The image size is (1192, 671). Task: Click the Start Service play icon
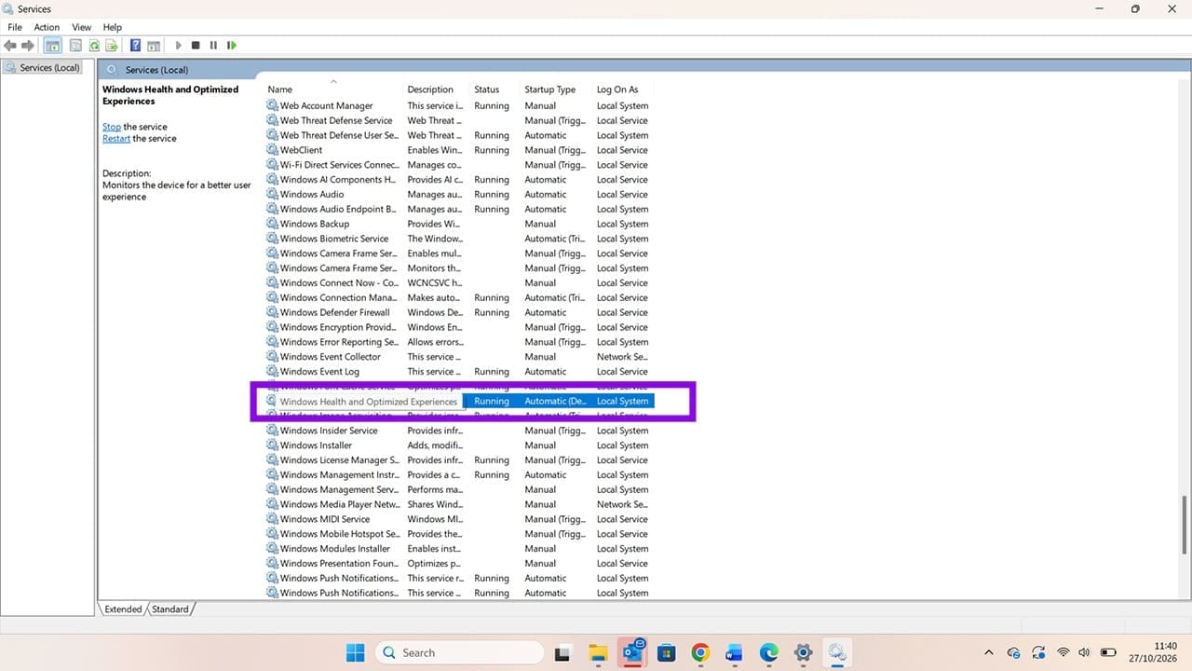point(179,45)
